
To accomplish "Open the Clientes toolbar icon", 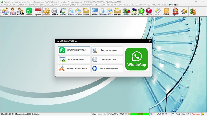I will [5, 12].
